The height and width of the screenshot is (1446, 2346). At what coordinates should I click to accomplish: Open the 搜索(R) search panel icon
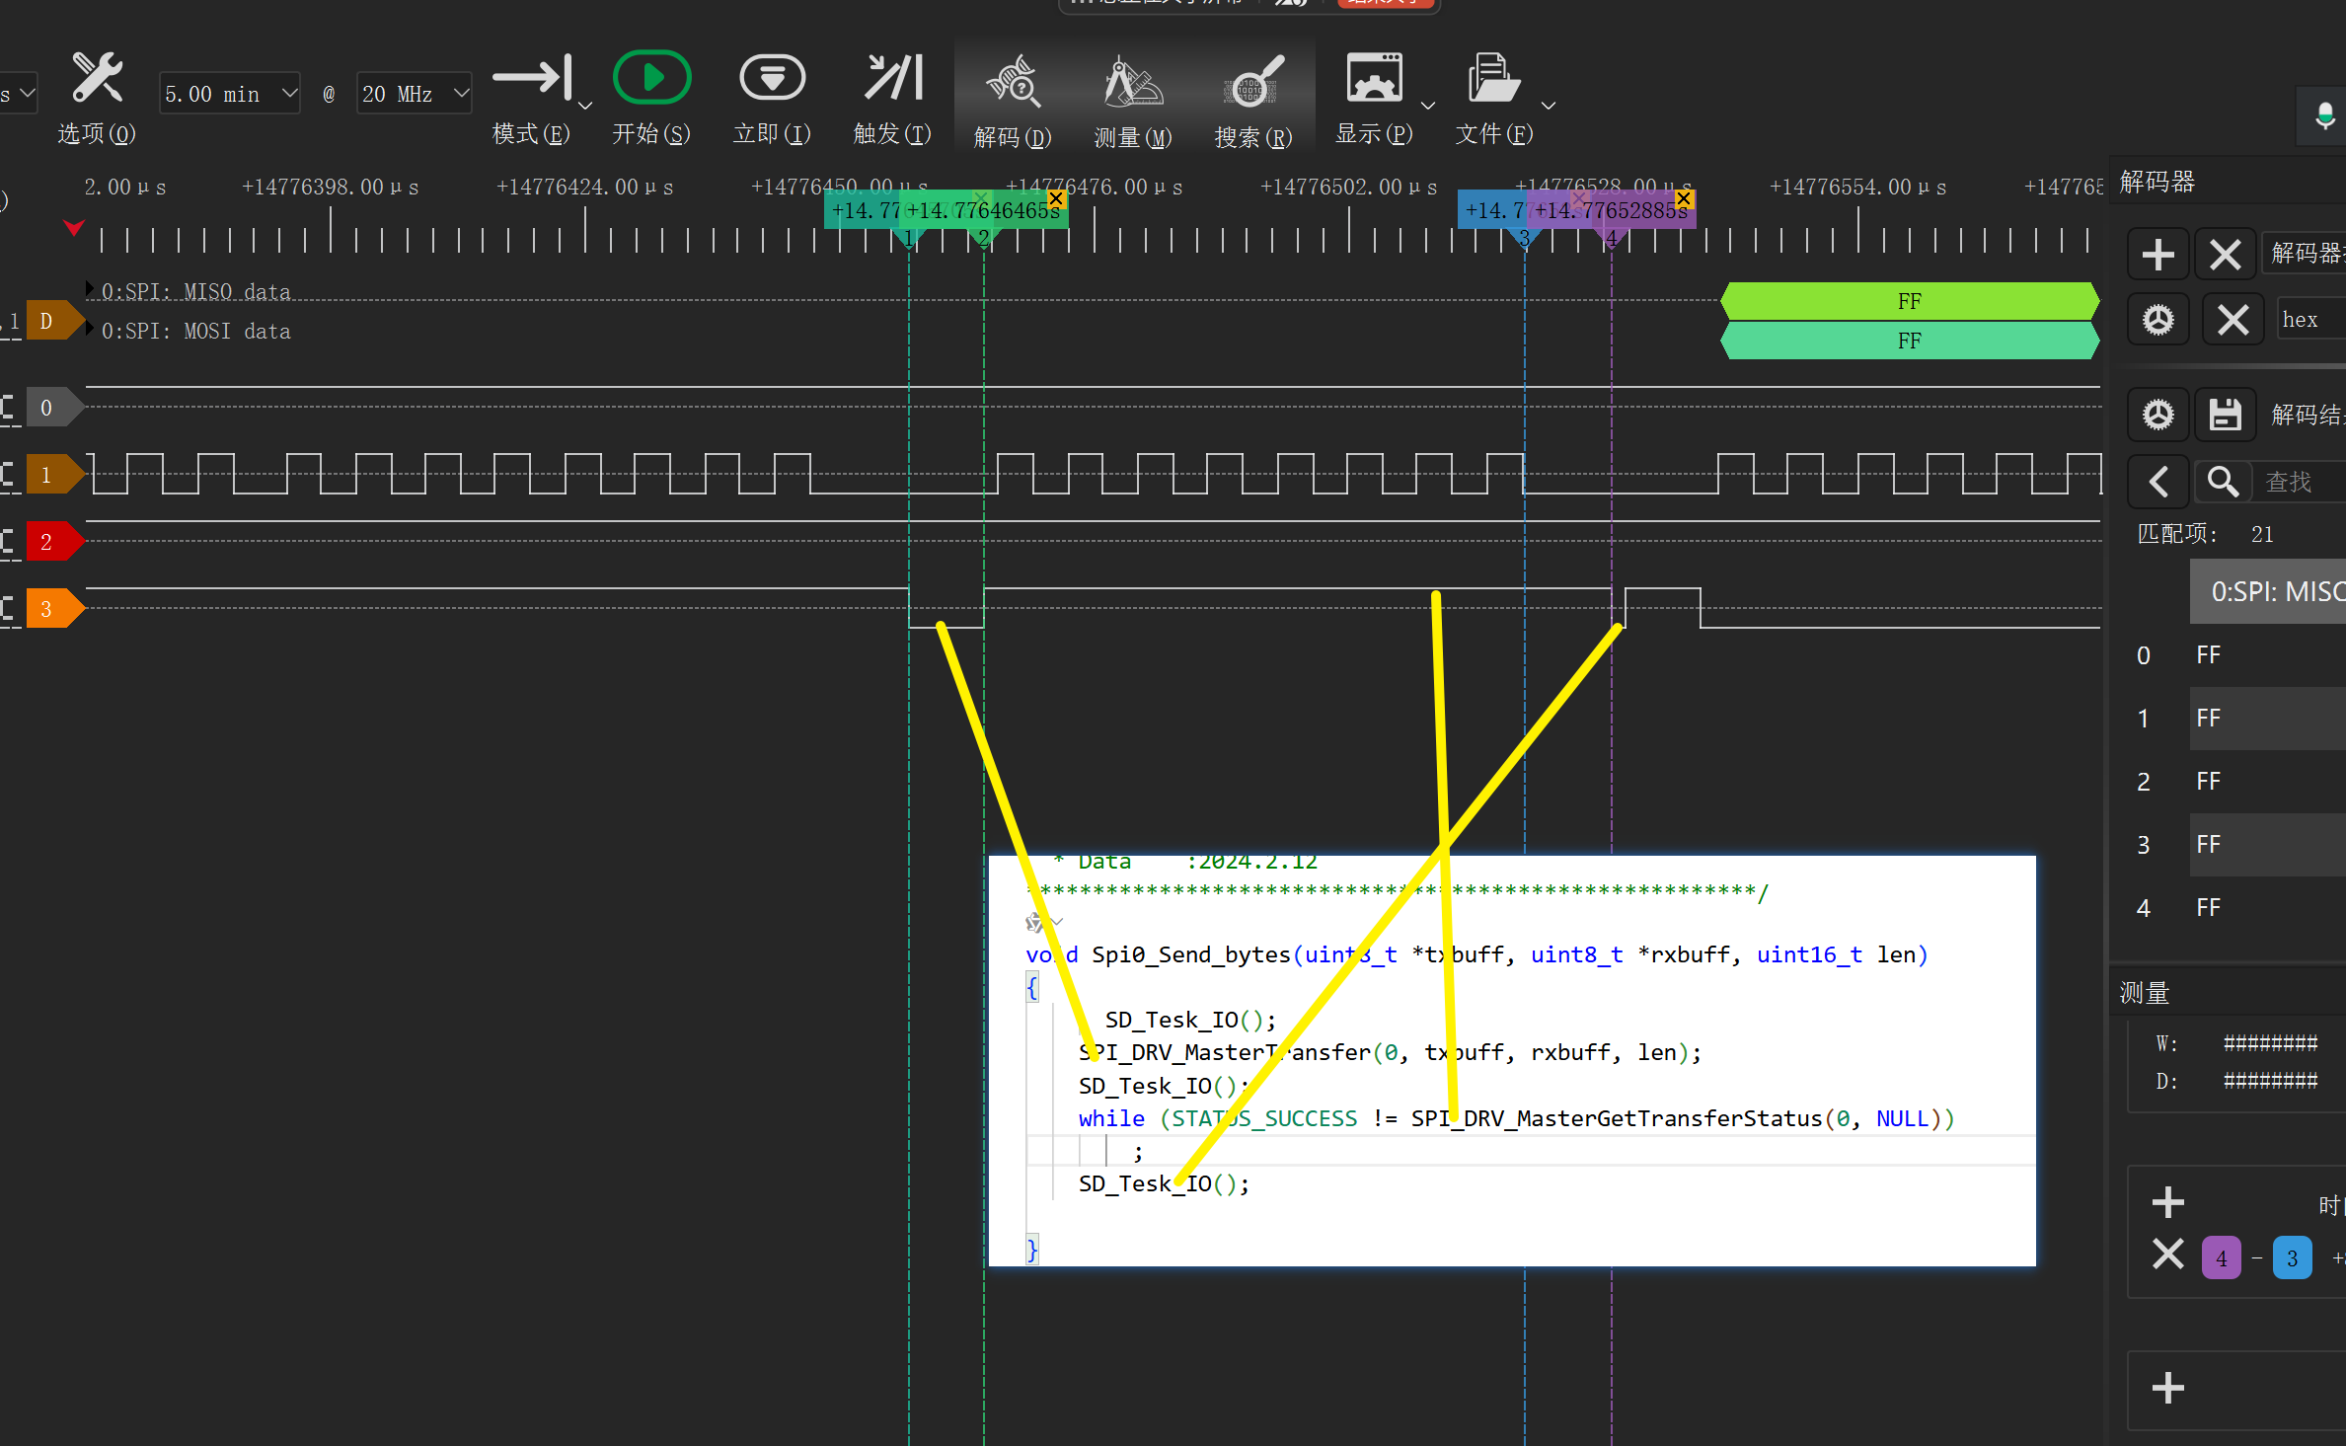(x=1252, y=83)
